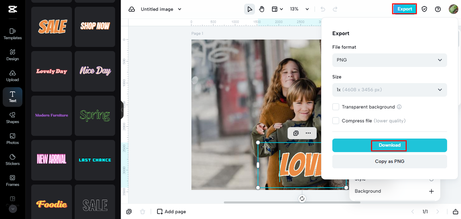Screen dimensions: 461x219
Task: Click the pointer select tool
Action: click(x=249, y=9)
